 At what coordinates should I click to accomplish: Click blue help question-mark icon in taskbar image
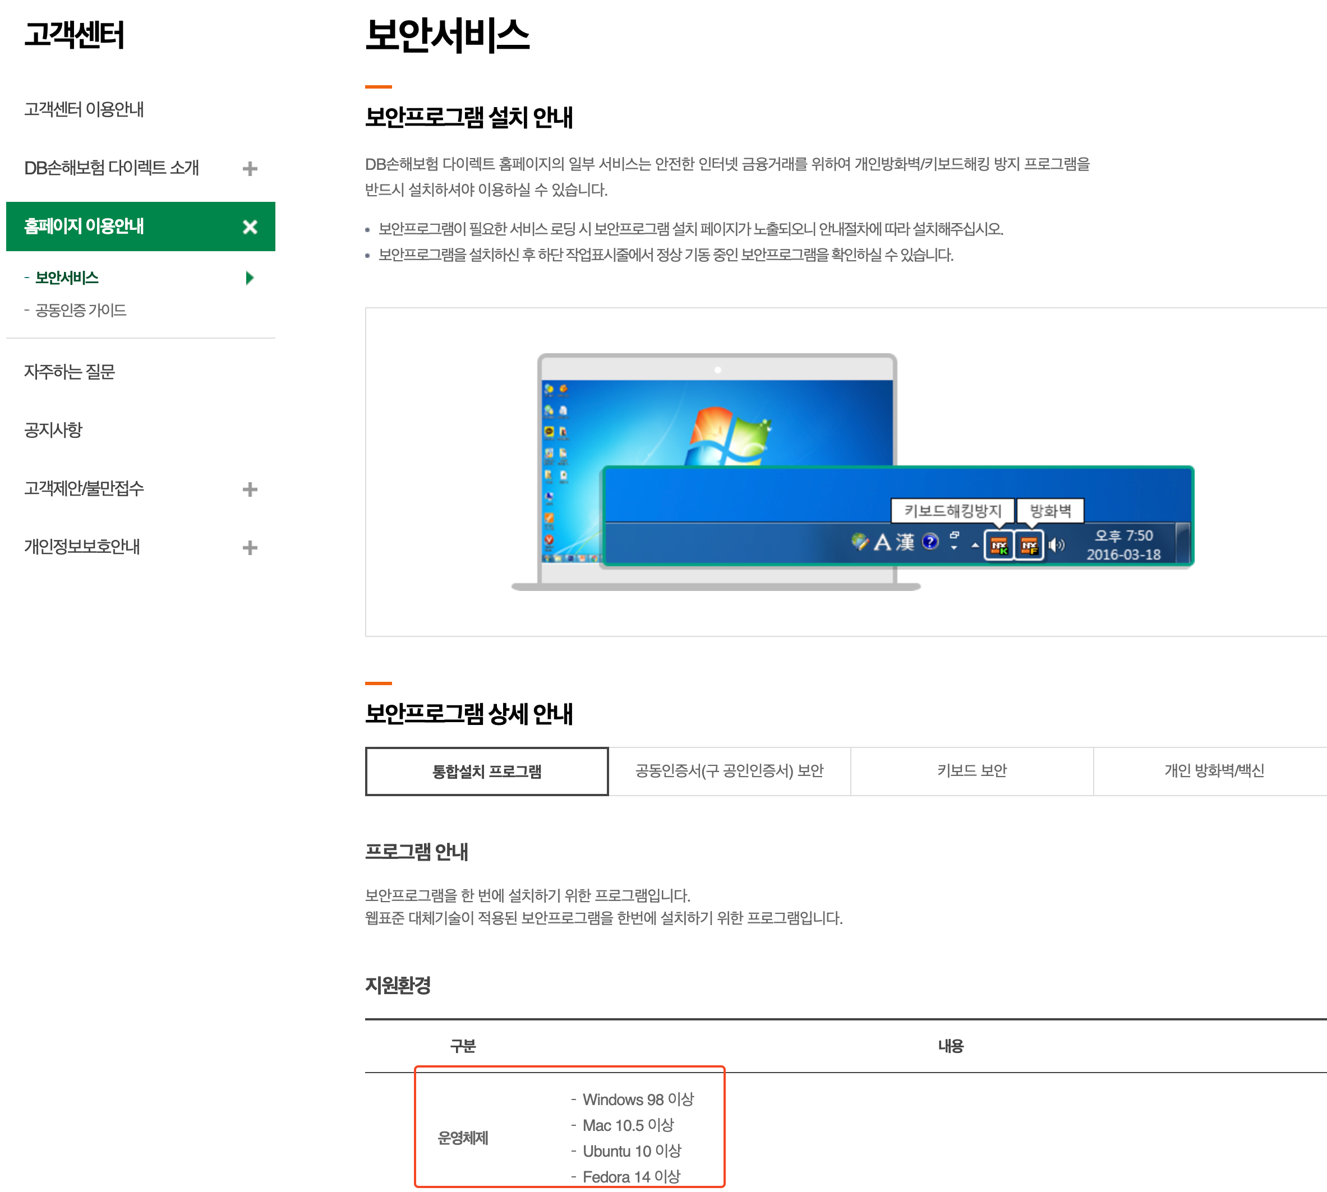click(x=929, y=542)
